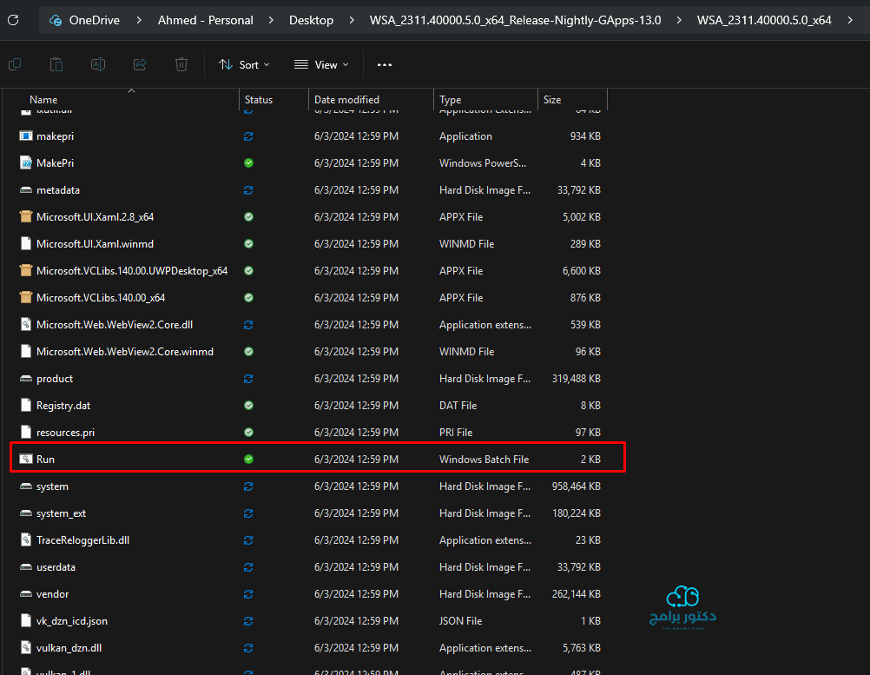Expand chevron after the Release-Nightly-GApps breadcrumb
Viewport: 870px width, 675px height.
(x=679, y=21)
